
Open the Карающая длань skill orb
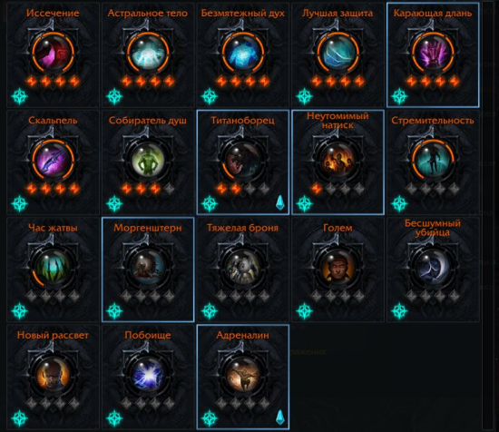tap(433, 52)
